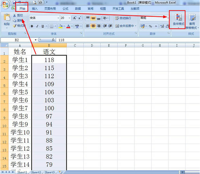Switch to the 插入 (Insert) ribbon tab
Viewport: 200px width, 174px height.
click(x=35, y=9)
